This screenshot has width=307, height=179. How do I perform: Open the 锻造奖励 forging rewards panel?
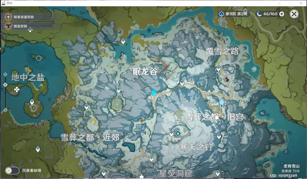[20, 26]
